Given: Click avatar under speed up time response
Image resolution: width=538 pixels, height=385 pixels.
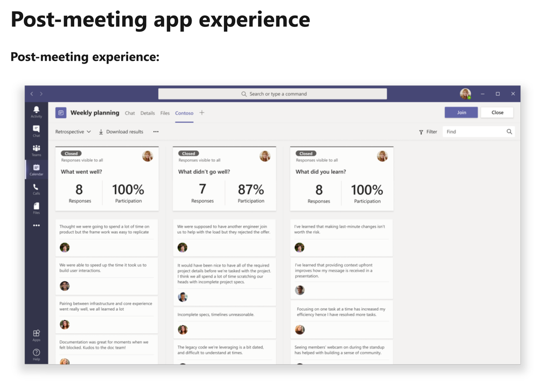Looking at the screenshot, I should click(x=65, y=286).
